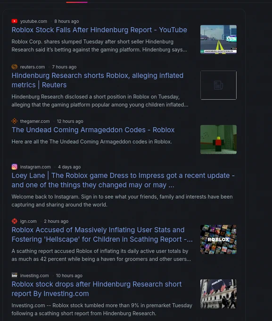Screen dimensions: 272x321
Task: Open 'Roblox Stock Falls After Hindenburg Report' link
Action: (x=99, y=30)
